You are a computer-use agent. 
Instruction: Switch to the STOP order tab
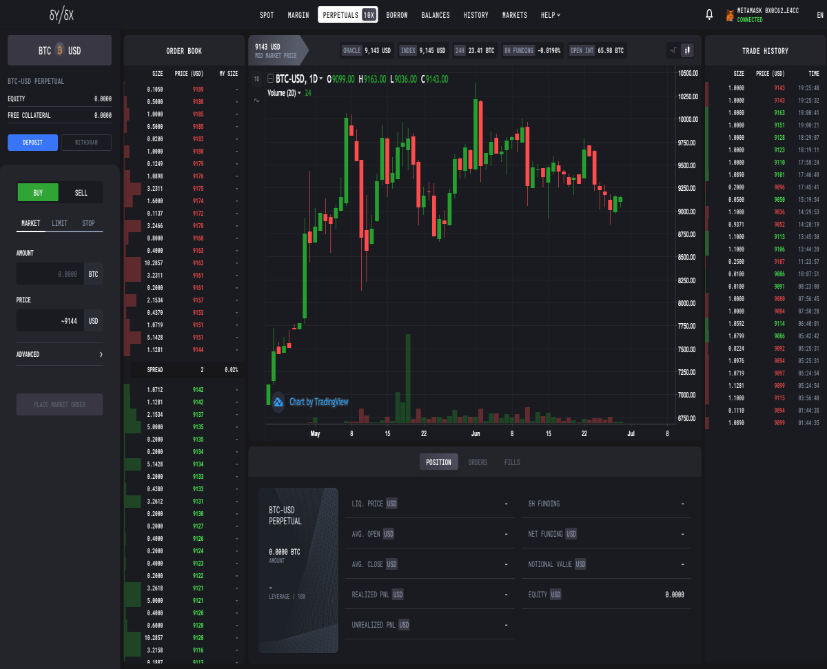(x=88, y=223)
